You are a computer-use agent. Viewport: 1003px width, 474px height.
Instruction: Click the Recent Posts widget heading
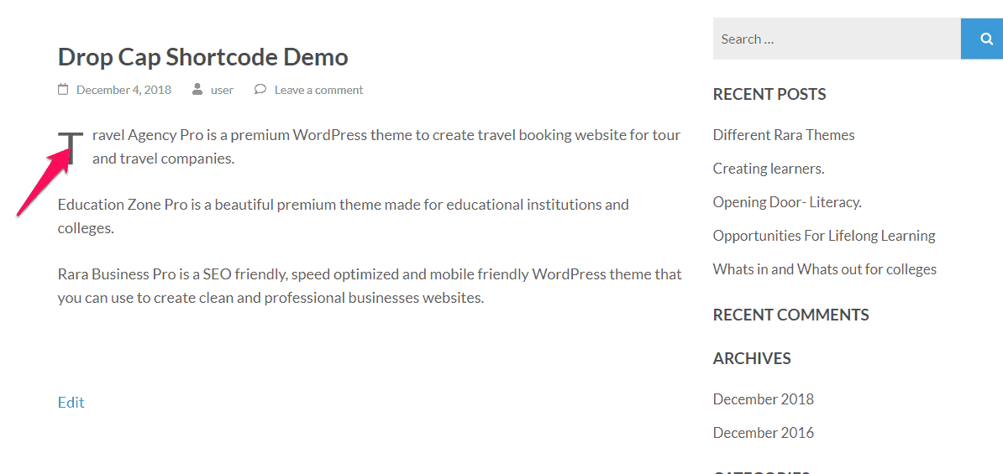point(769,95)
